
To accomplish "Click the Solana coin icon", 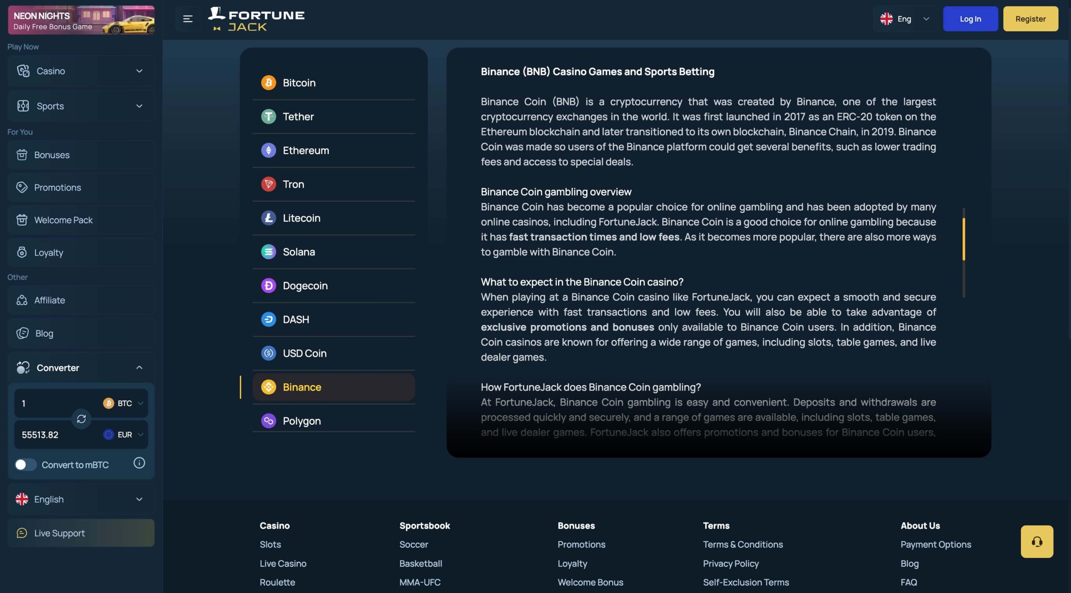I will (x=269, y=252).
